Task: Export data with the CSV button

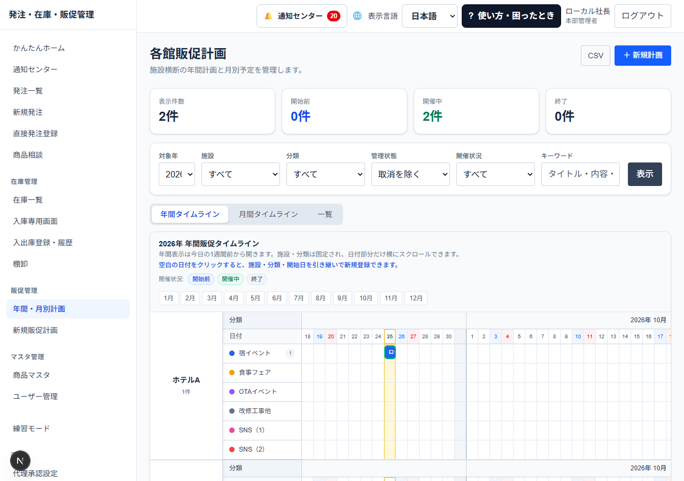Action: pos(595,56)
